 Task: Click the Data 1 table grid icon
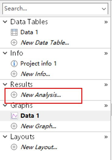point(14,32)
